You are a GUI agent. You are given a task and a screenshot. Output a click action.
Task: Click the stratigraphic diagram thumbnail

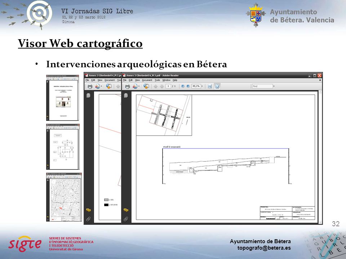[63, 147]
